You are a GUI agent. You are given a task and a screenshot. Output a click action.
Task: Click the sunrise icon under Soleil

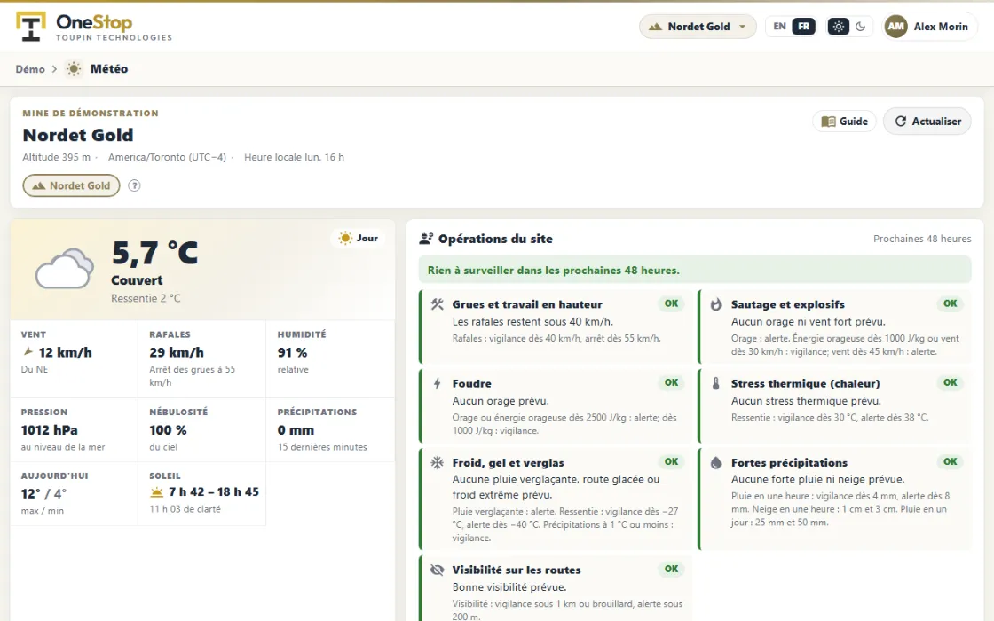[x=156, y=491]
